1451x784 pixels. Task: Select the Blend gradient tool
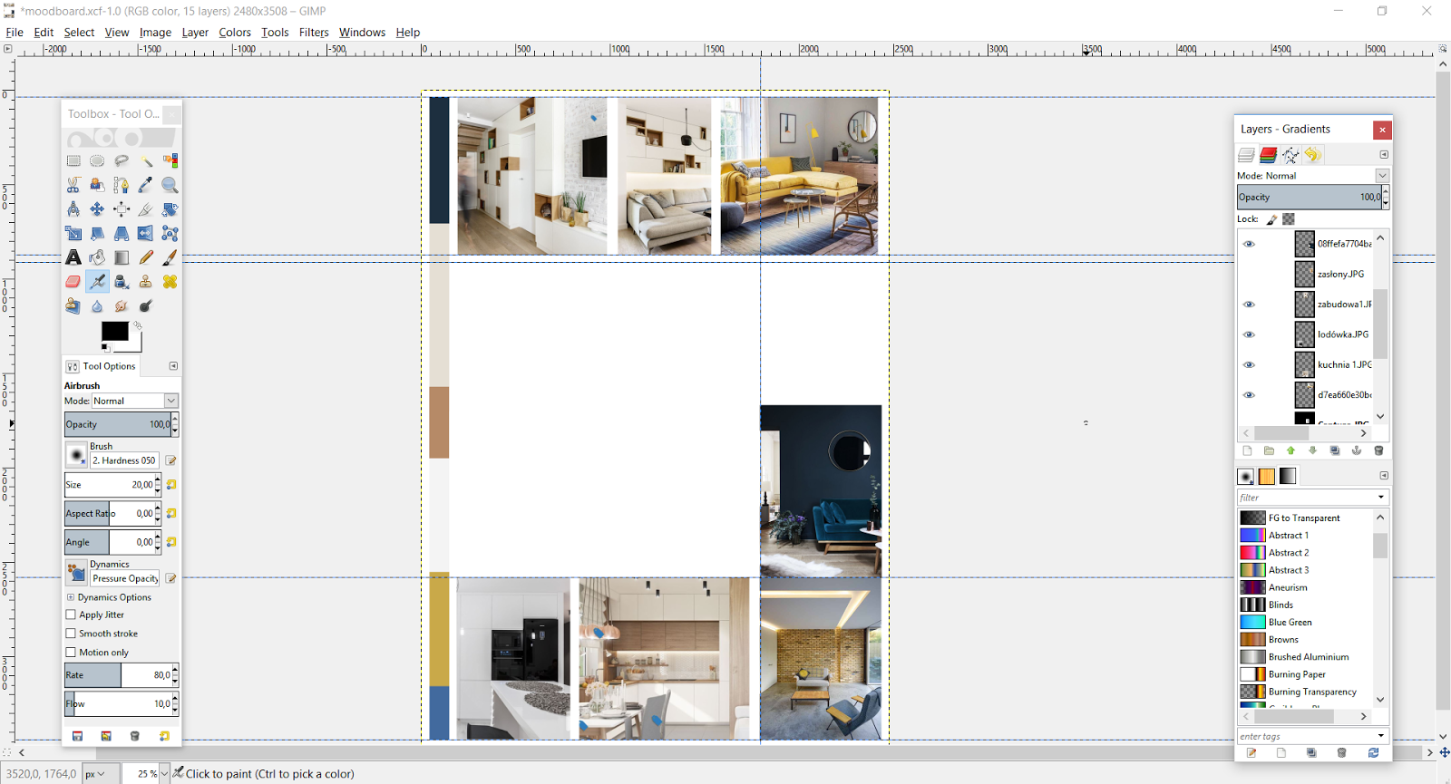click(122, 257)
